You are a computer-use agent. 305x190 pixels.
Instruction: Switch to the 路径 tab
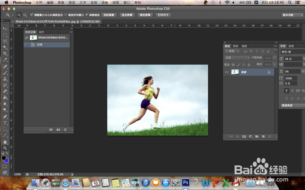pyautogui.click(x=235, y=46)
